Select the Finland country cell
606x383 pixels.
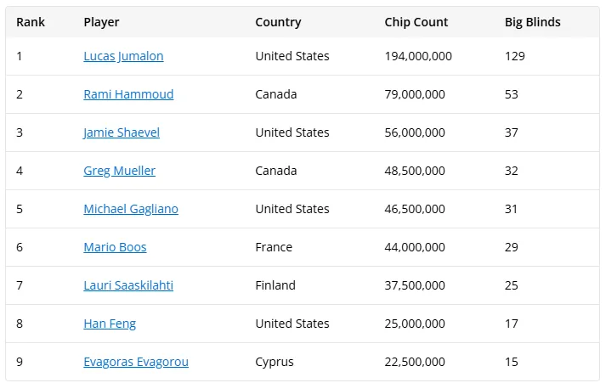click(x=275, y=285)
